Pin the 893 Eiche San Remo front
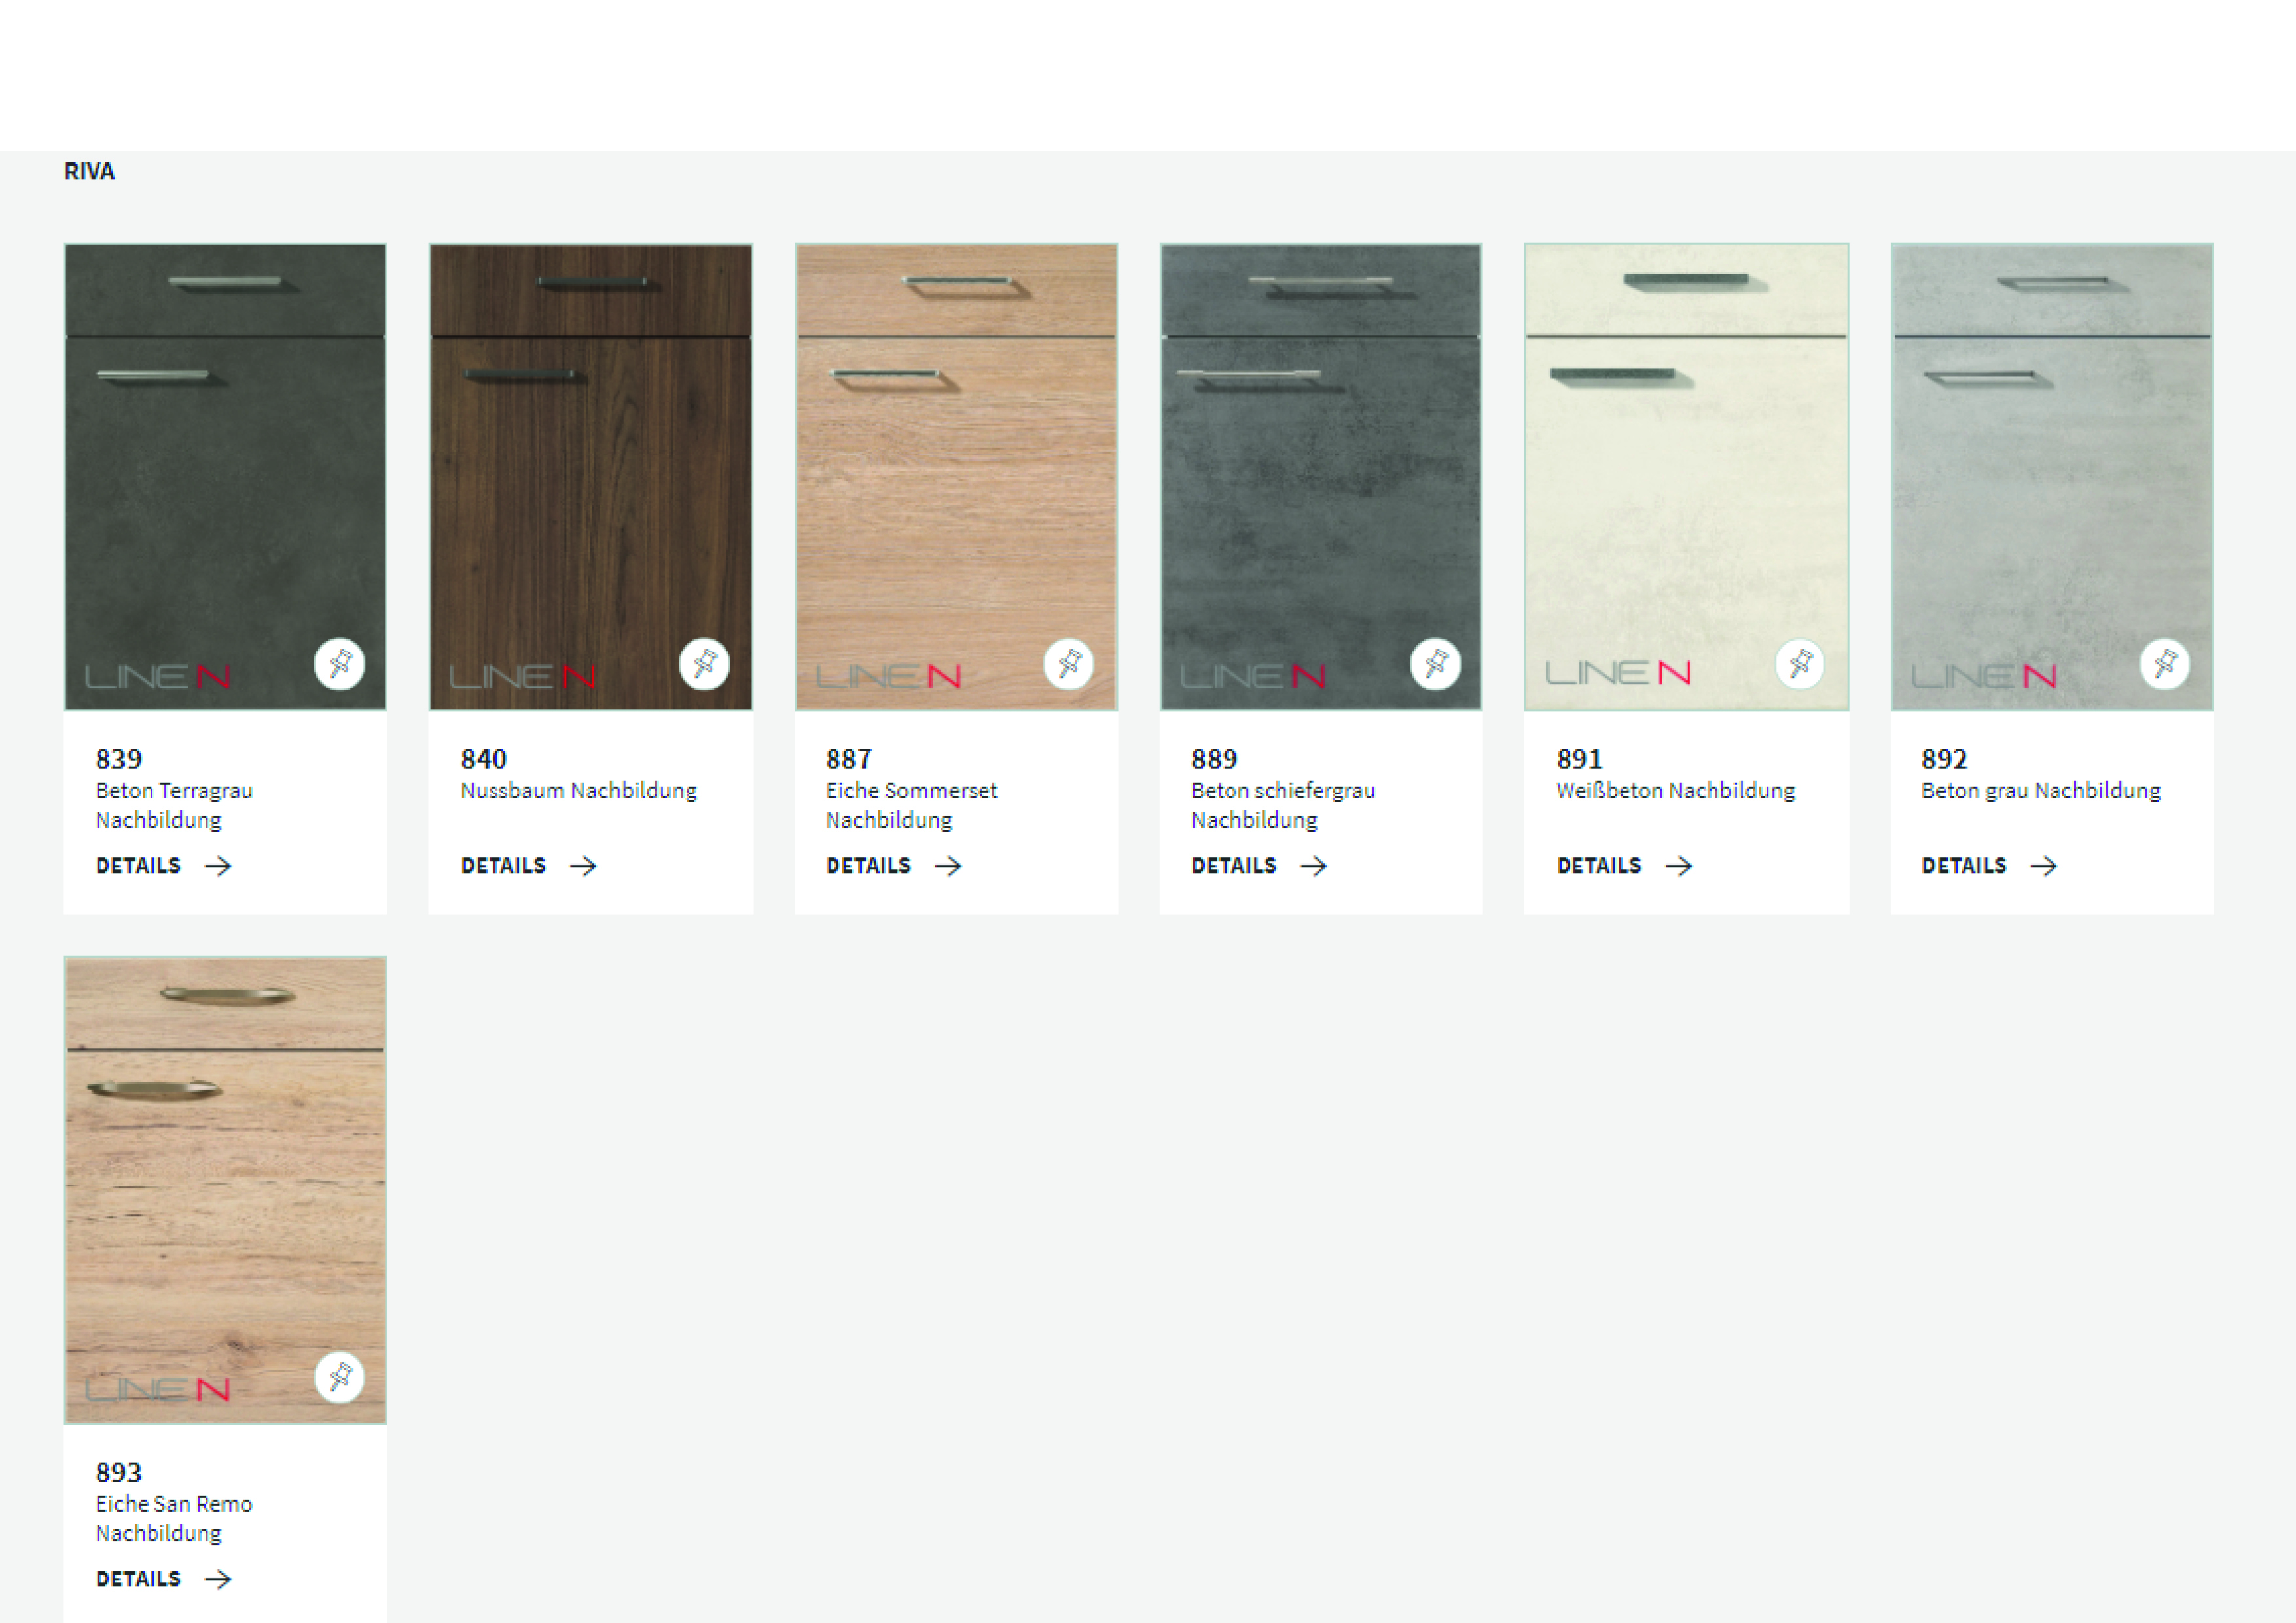The image size is (2296, 1623). (339, 1378)
